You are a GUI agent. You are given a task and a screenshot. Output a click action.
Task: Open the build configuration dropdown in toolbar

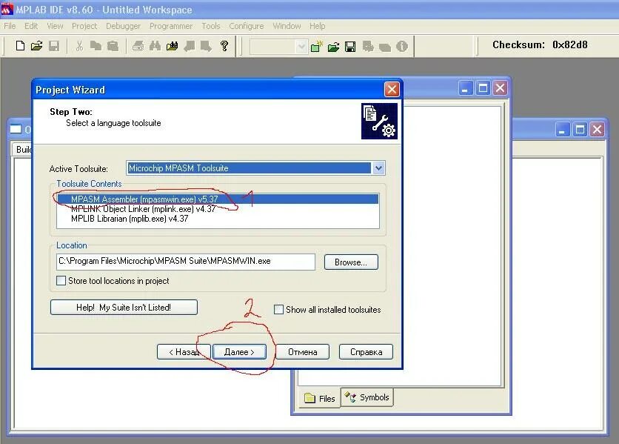[x=301, y=47]
